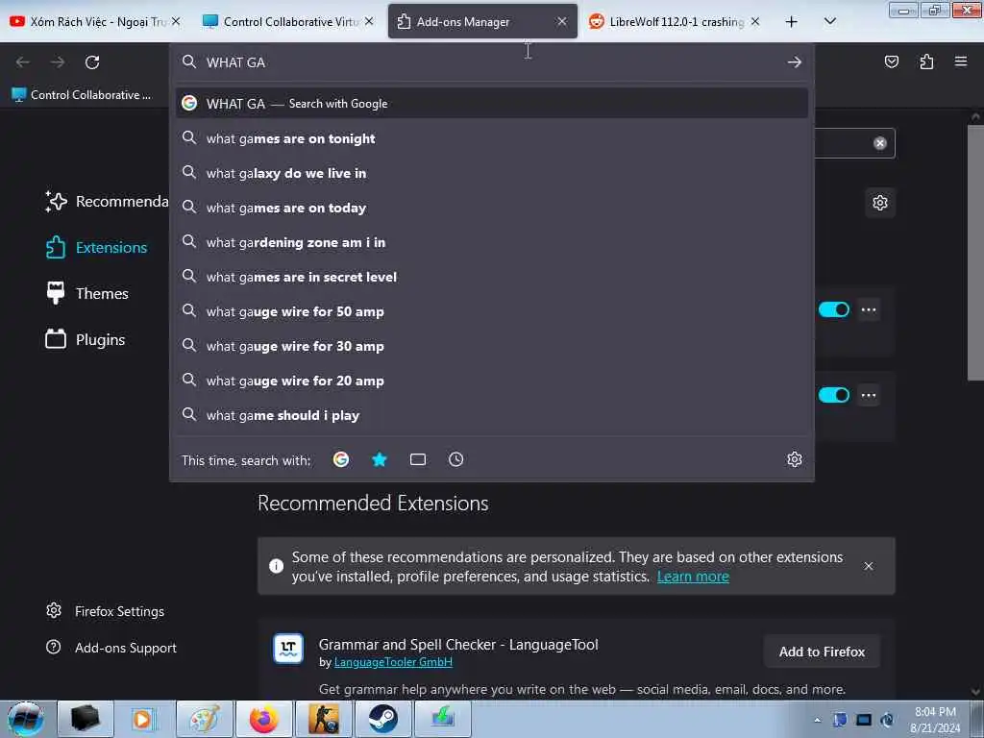984x738 pixels.
Task: Open Firefox from the taskbar
Action: (x=263, y=719)
